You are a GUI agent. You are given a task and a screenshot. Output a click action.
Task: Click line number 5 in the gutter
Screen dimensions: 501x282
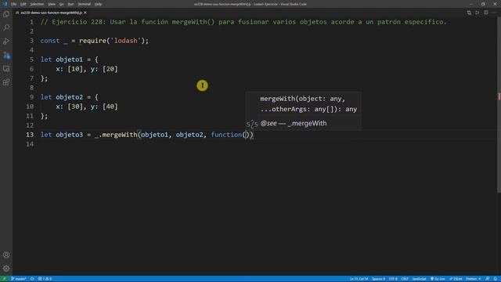point(31,60)
